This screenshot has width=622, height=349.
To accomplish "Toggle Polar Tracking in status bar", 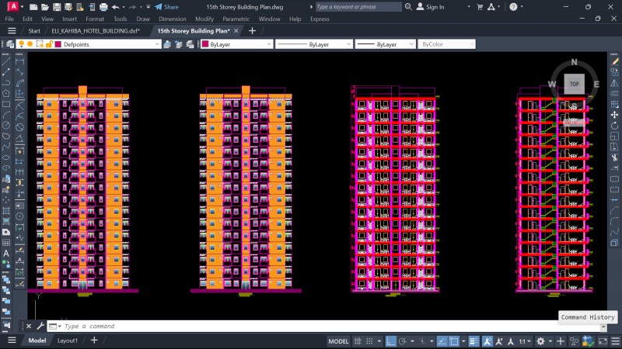I will [x=403, y=341].
